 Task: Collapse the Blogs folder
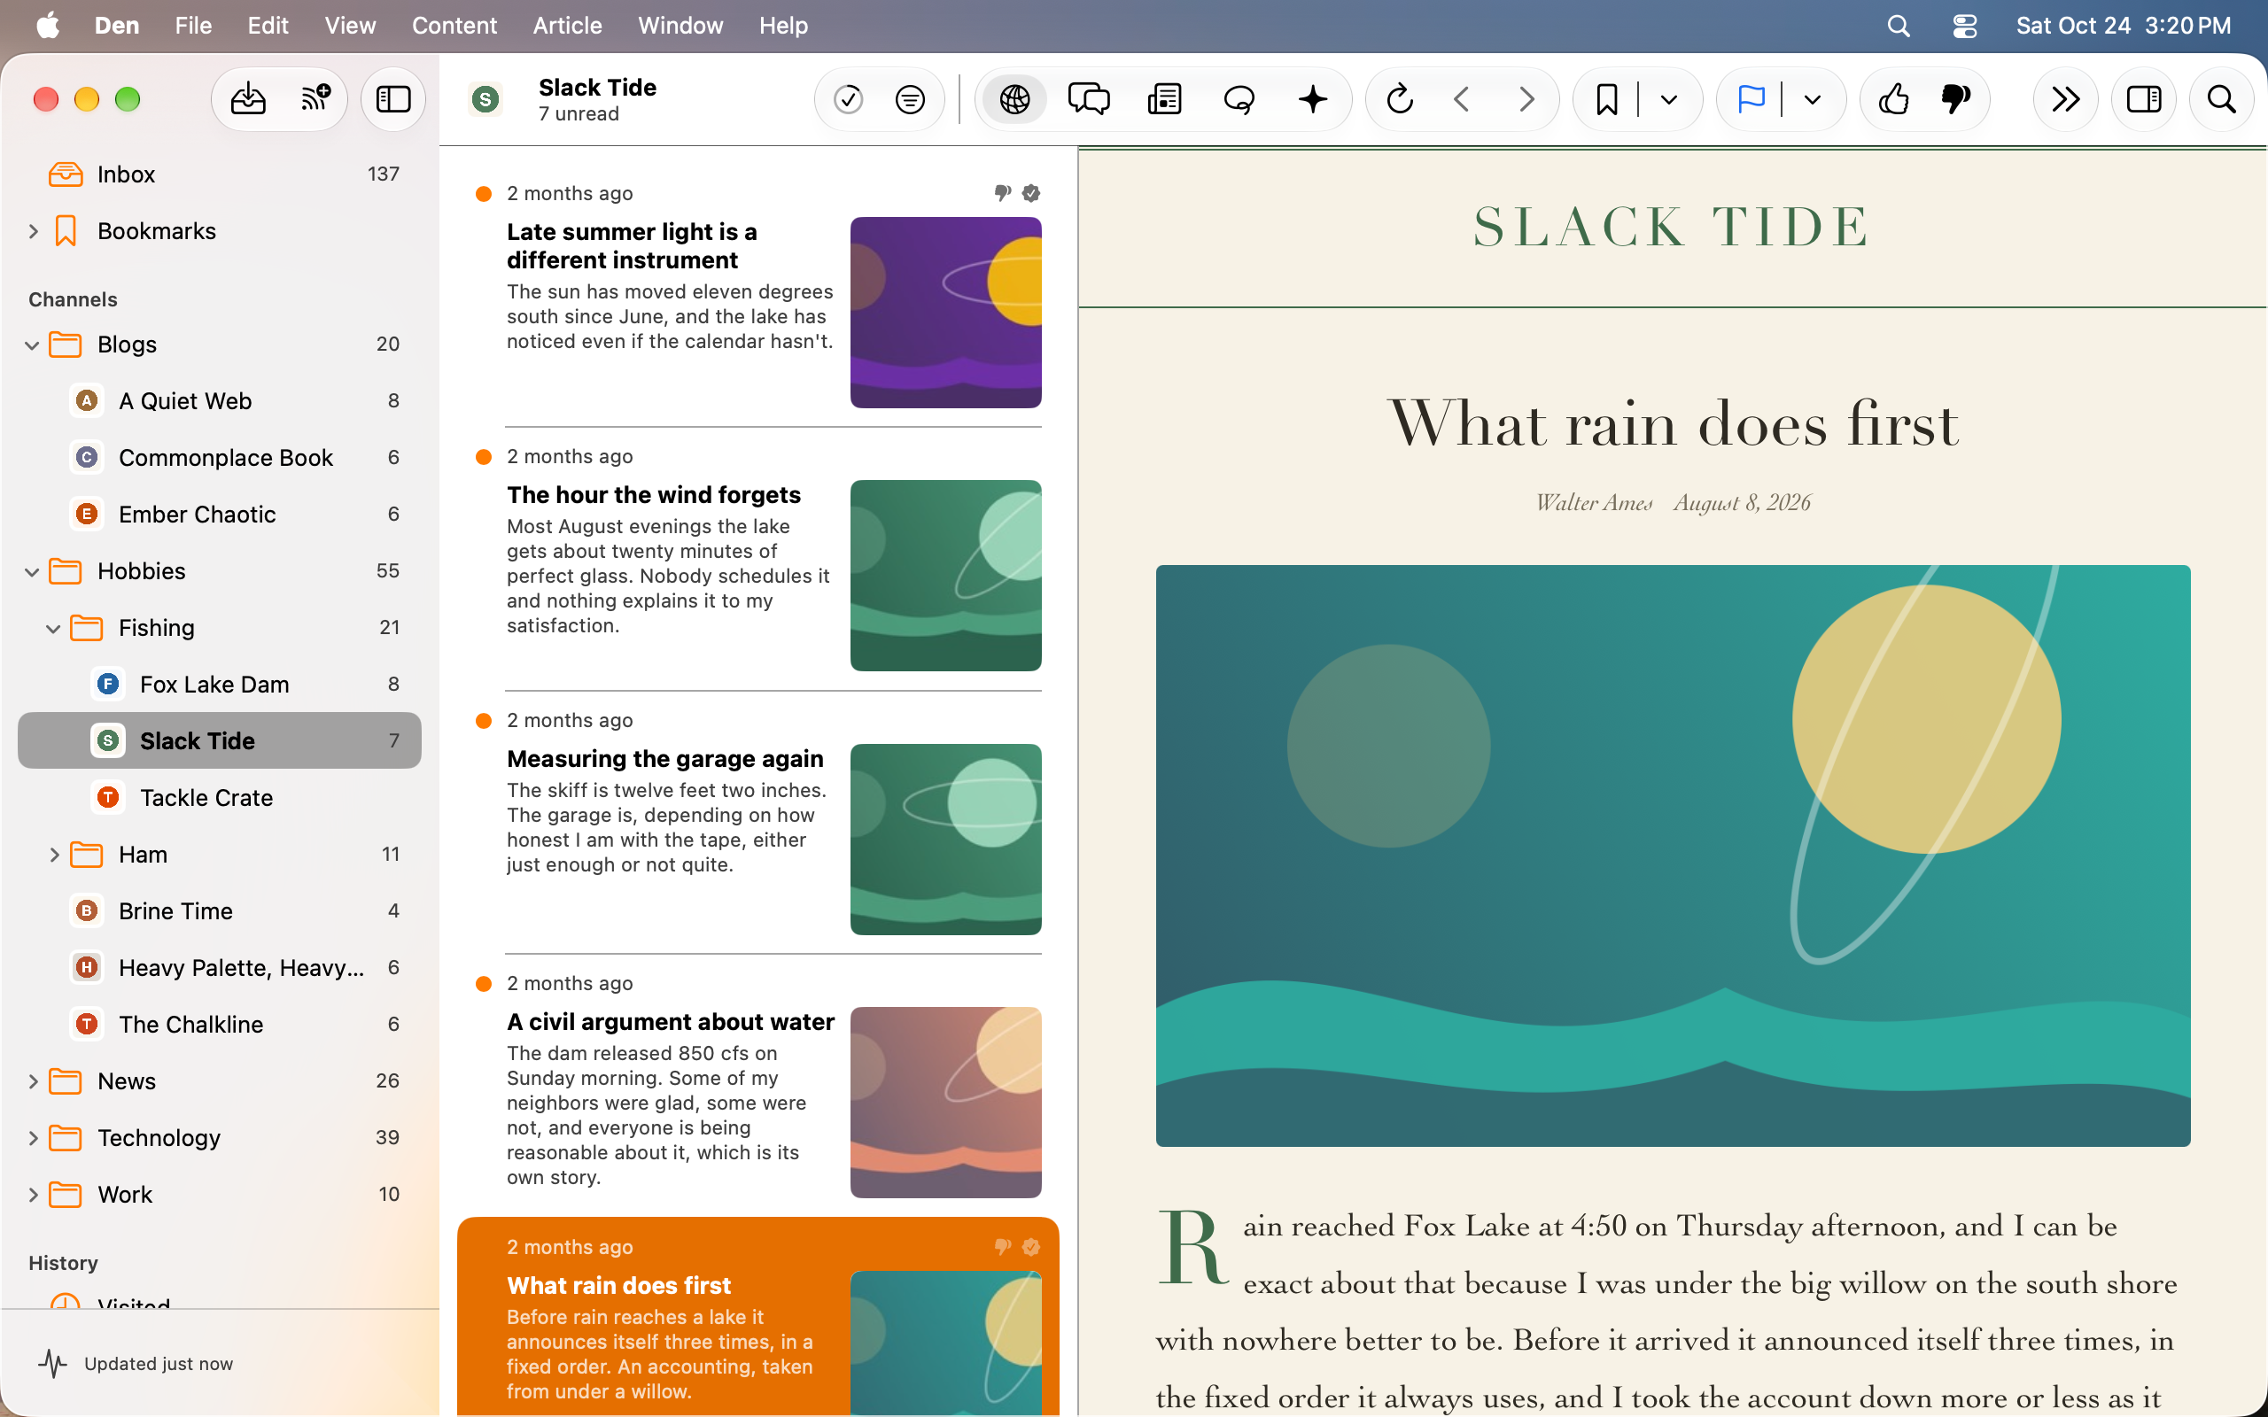32,345
